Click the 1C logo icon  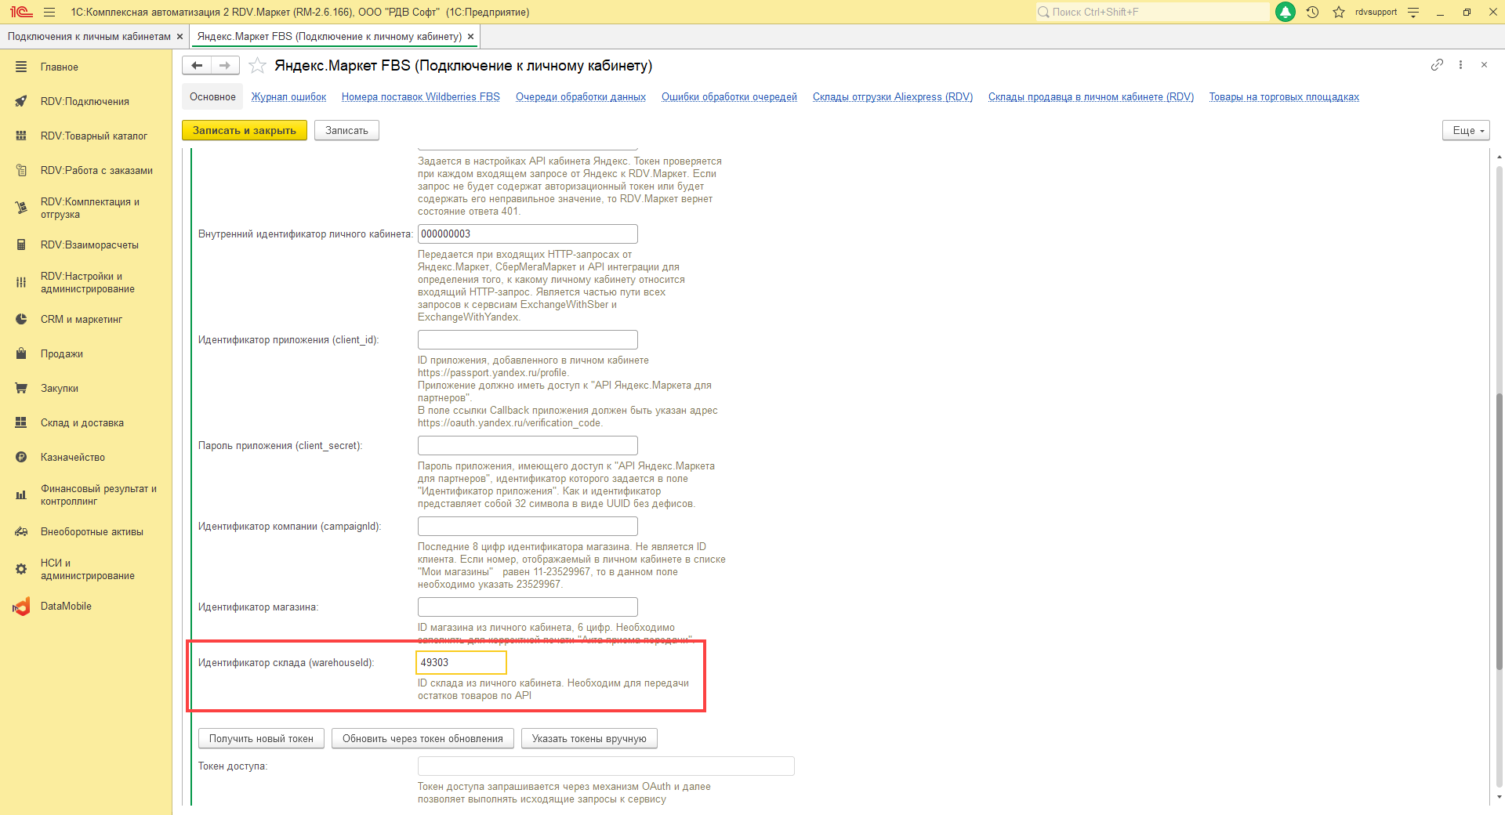coord(21,12)
